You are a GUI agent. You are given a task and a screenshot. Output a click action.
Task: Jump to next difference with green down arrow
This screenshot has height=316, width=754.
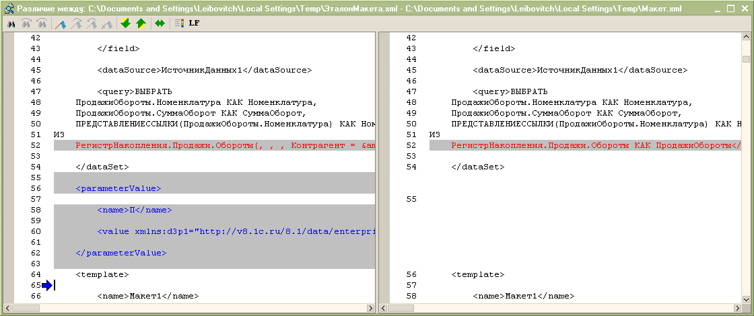(125, 24)
